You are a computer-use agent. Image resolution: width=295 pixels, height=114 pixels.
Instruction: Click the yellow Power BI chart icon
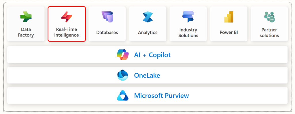click(x=229, y=17)
